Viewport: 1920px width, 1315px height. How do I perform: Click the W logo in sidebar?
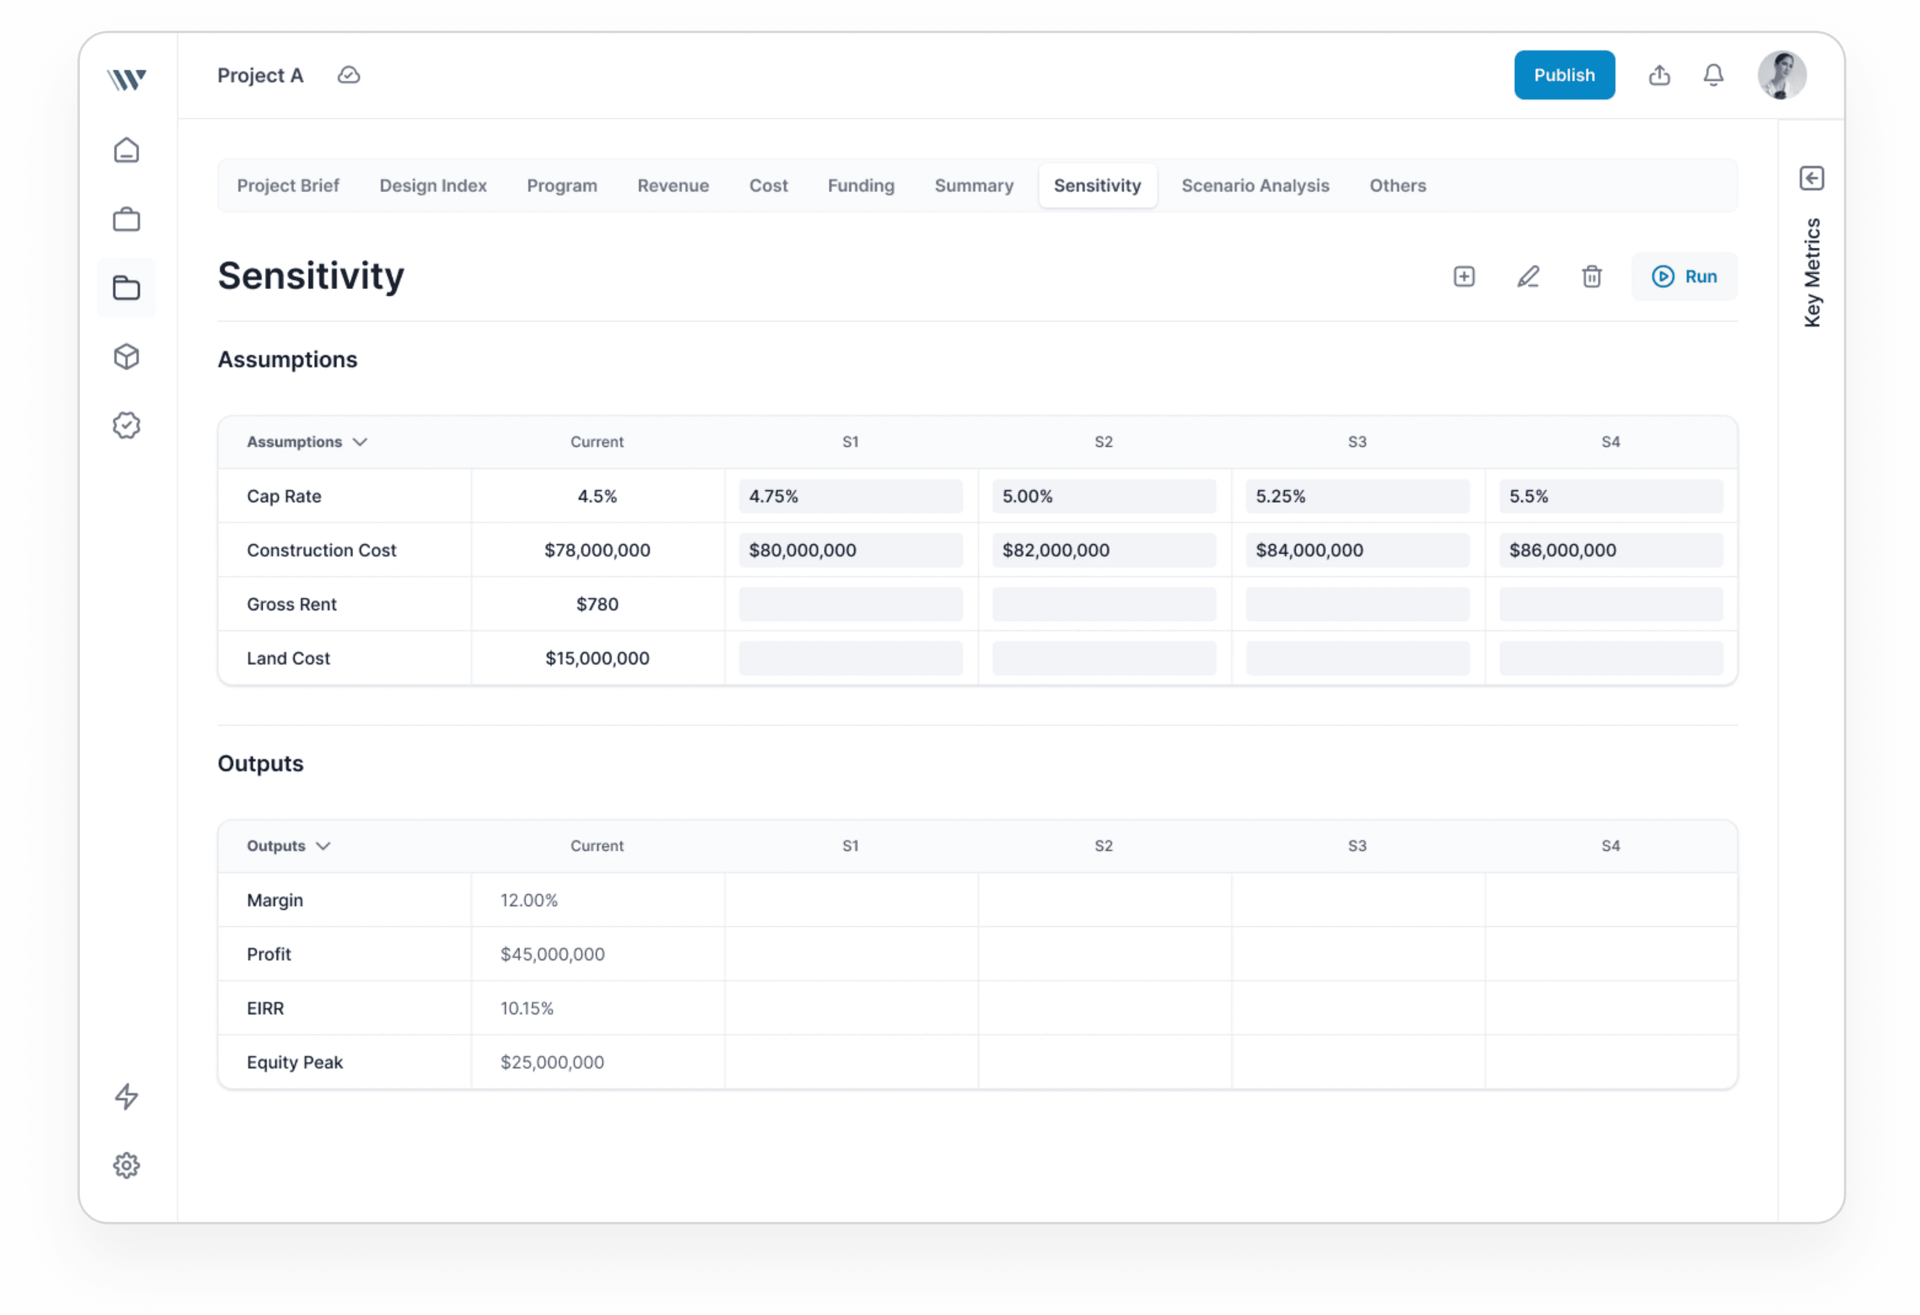pyautogui.click(x=126, y=79)
